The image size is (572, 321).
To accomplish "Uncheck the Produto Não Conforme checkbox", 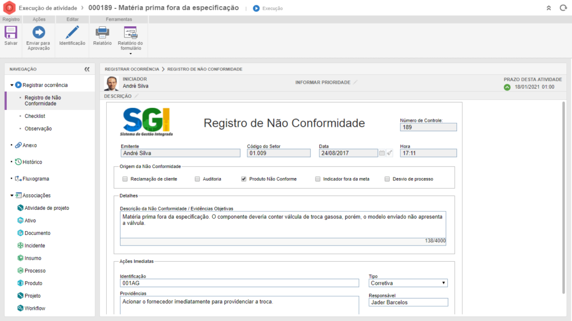I will pyautogui.click(x=244, y=179).
